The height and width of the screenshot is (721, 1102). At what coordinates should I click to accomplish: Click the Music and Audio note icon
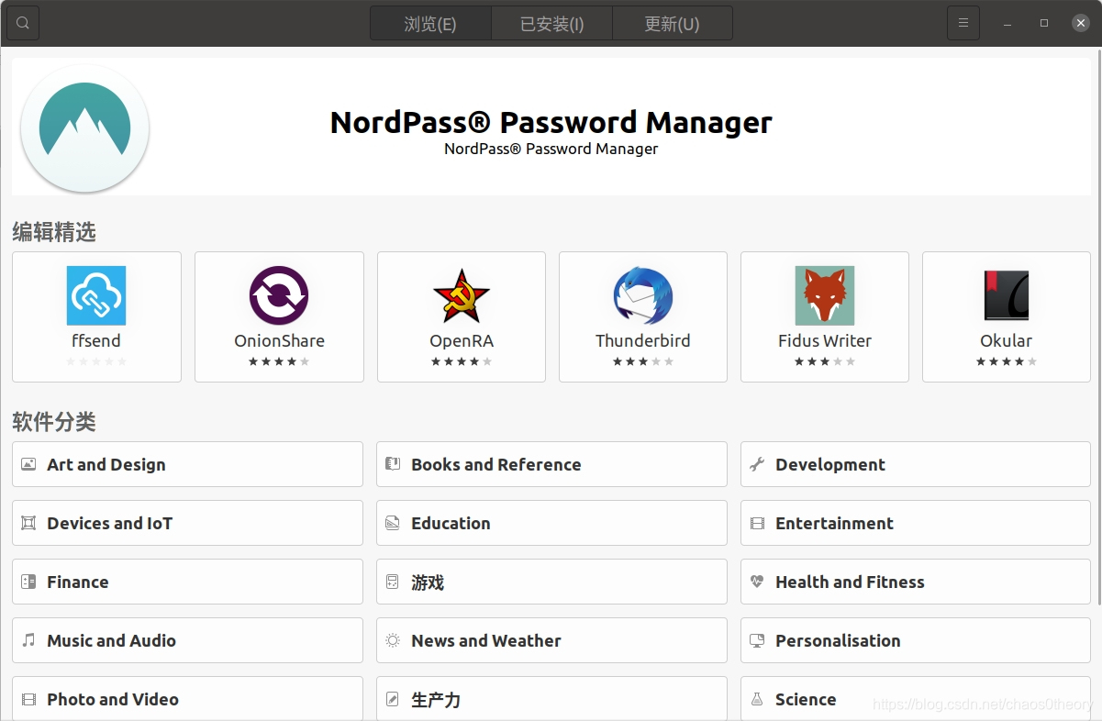pos(28,640)
